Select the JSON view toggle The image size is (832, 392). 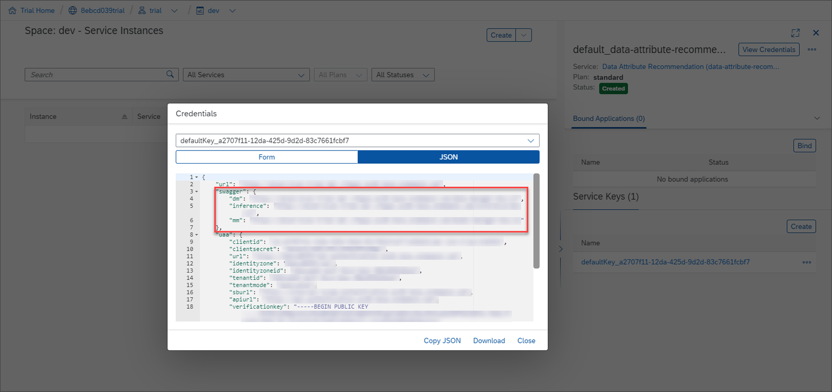tap(449, 157)
